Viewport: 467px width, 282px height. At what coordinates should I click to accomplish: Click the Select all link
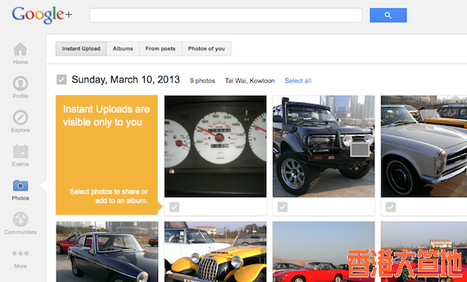298,81
